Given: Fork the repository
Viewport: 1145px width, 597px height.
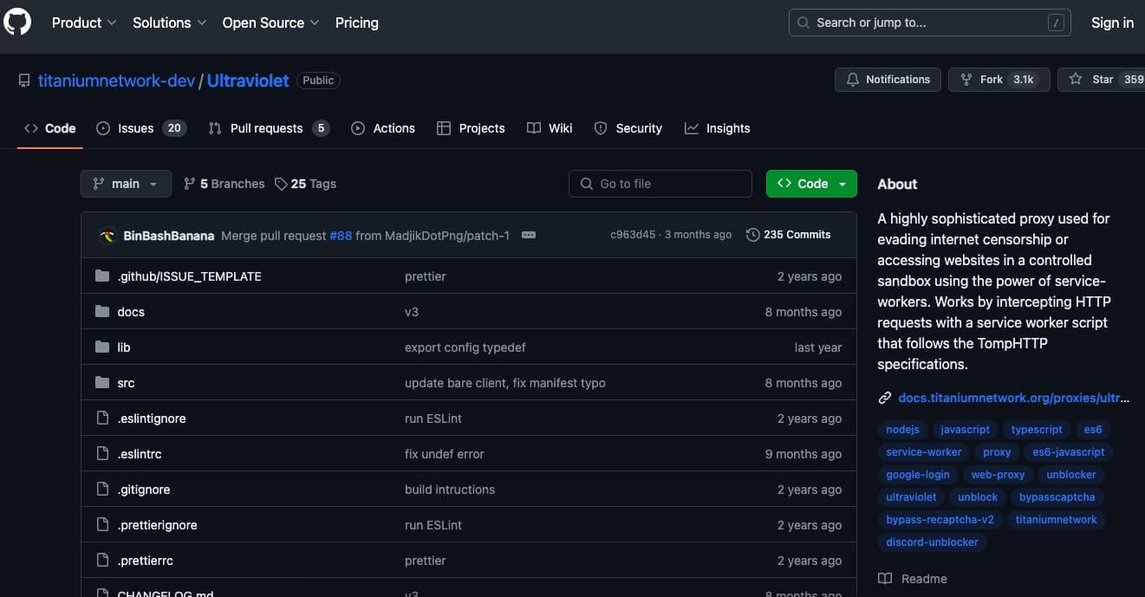Looking at the screenshot, I should pyautogui.click(x=999, y=79).
